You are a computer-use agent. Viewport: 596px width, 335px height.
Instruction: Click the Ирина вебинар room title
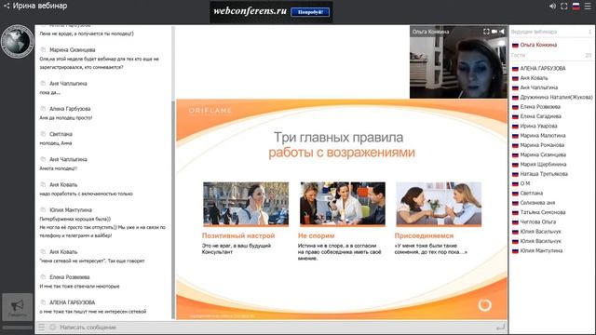(40, 6)
